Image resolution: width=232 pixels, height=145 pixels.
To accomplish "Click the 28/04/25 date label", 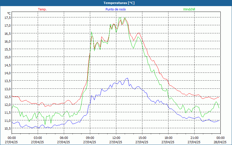I will click(220, 142).
